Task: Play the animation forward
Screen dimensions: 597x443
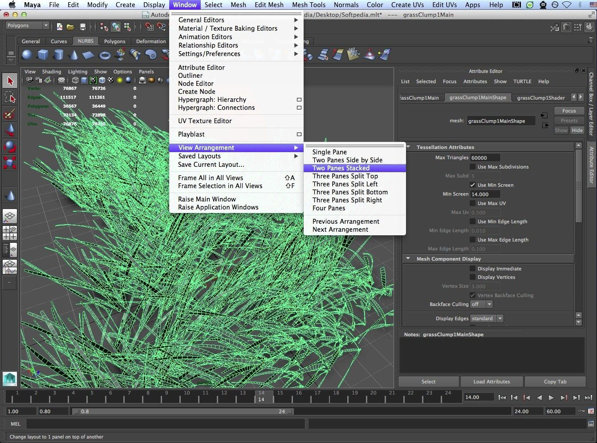Action: coord(551,398)
